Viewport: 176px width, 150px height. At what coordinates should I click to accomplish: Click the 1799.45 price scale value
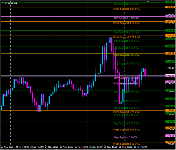click(x=170, y=68)
